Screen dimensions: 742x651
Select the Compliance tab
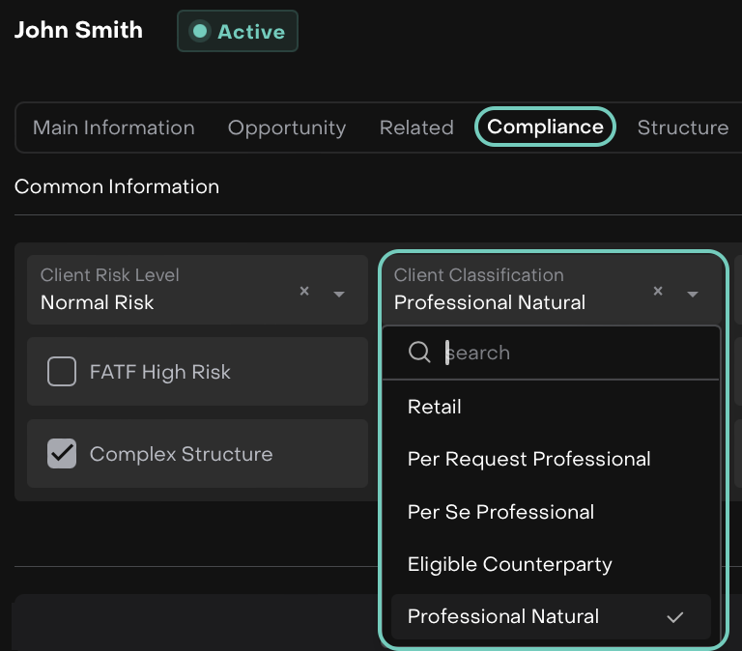tap(545, 127)
